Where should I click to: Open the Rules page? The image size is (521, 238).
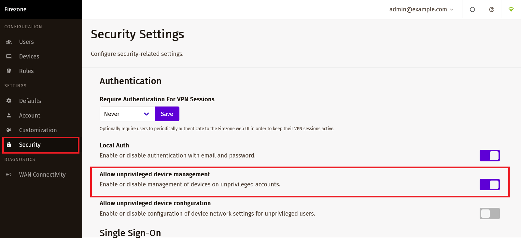tap(41, 71)
